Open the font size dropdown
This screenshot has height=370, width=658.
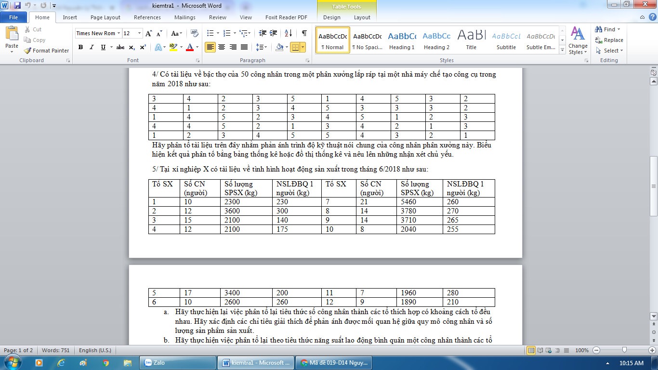tap(140, 33)
